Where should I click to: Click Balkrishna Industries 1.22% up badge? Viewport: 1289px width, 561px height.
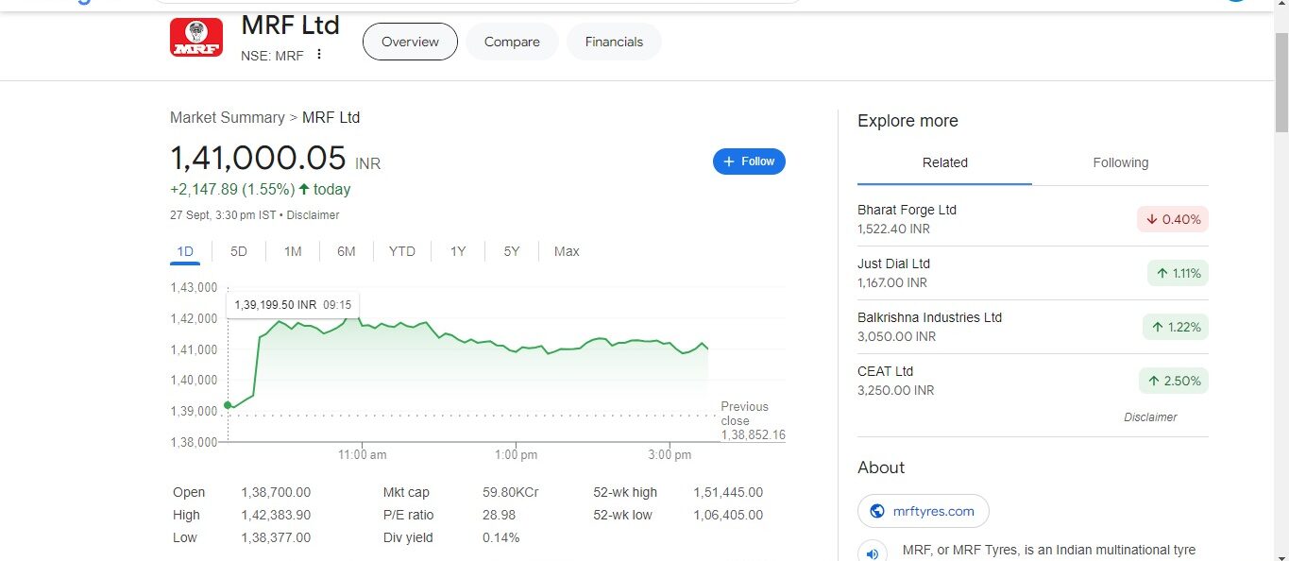point(1175,327)
